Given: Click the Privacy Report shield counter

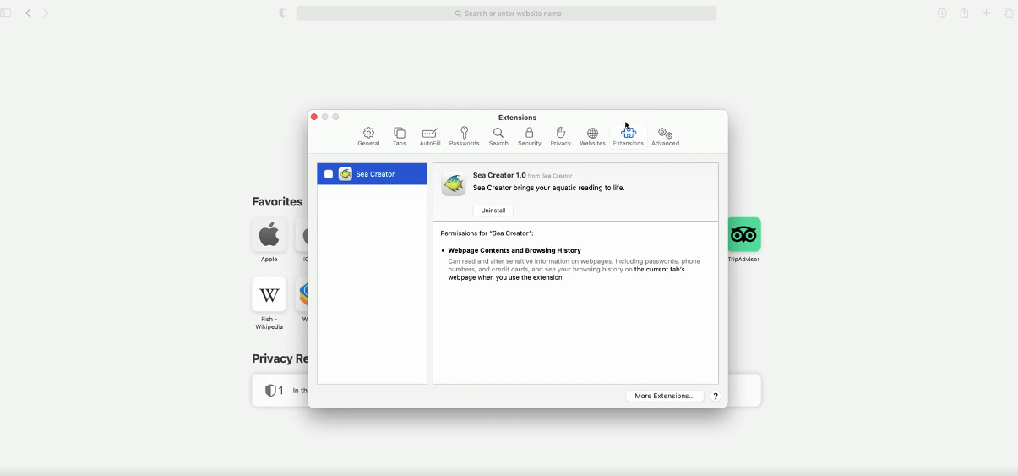Looking at the screenshot, I should tap(274, 391).
